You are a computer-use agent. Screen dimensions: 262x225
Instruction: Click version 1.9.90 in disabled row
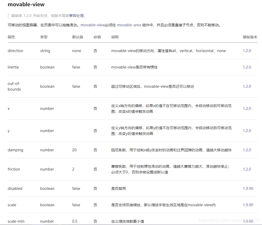click(248, 188)
